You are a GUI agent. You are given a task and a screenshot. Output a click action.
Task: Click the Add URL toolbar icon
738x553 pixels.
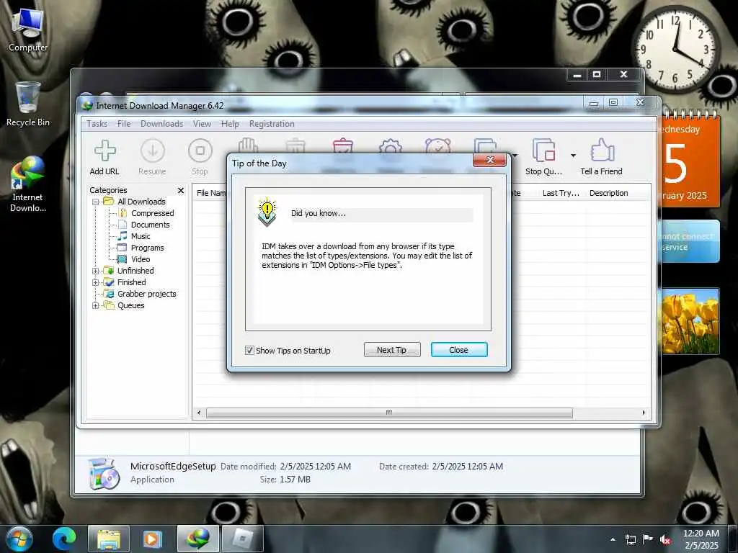[105, 151]
